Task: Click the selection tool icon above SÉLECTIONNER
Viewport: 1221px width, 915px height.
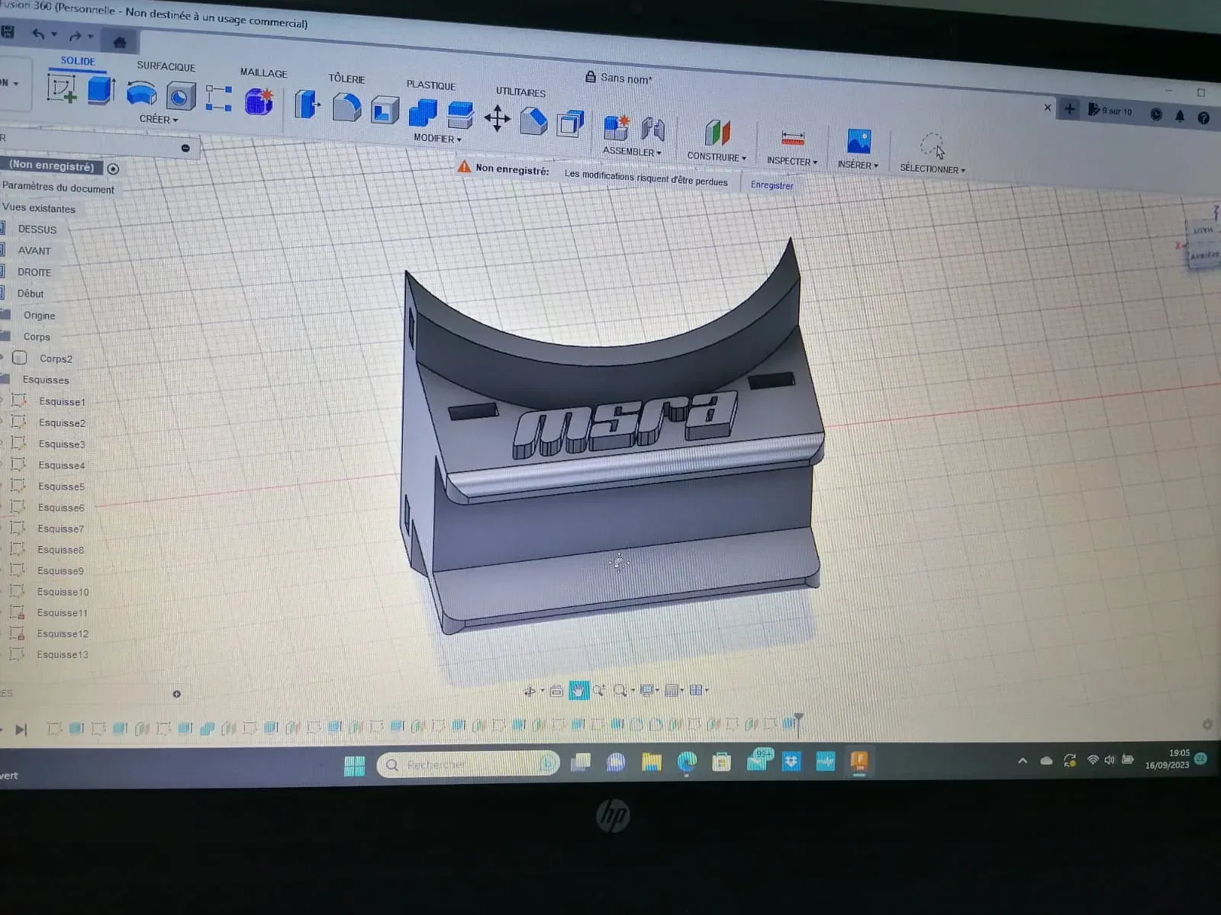Action: click(932, 145)
